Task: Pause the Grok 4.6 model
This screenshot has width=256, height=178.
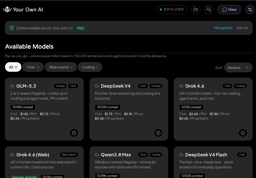Action: click(x=243, y=133)
